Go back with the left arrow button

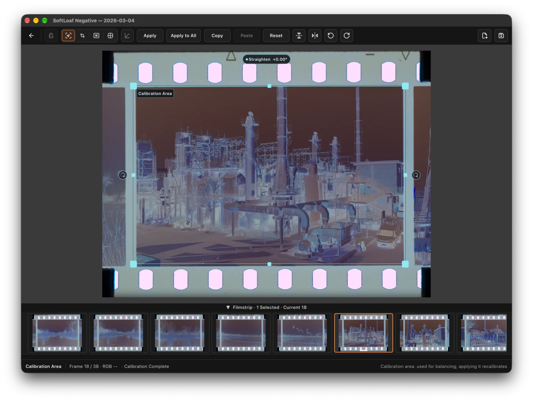click(31, 36)
